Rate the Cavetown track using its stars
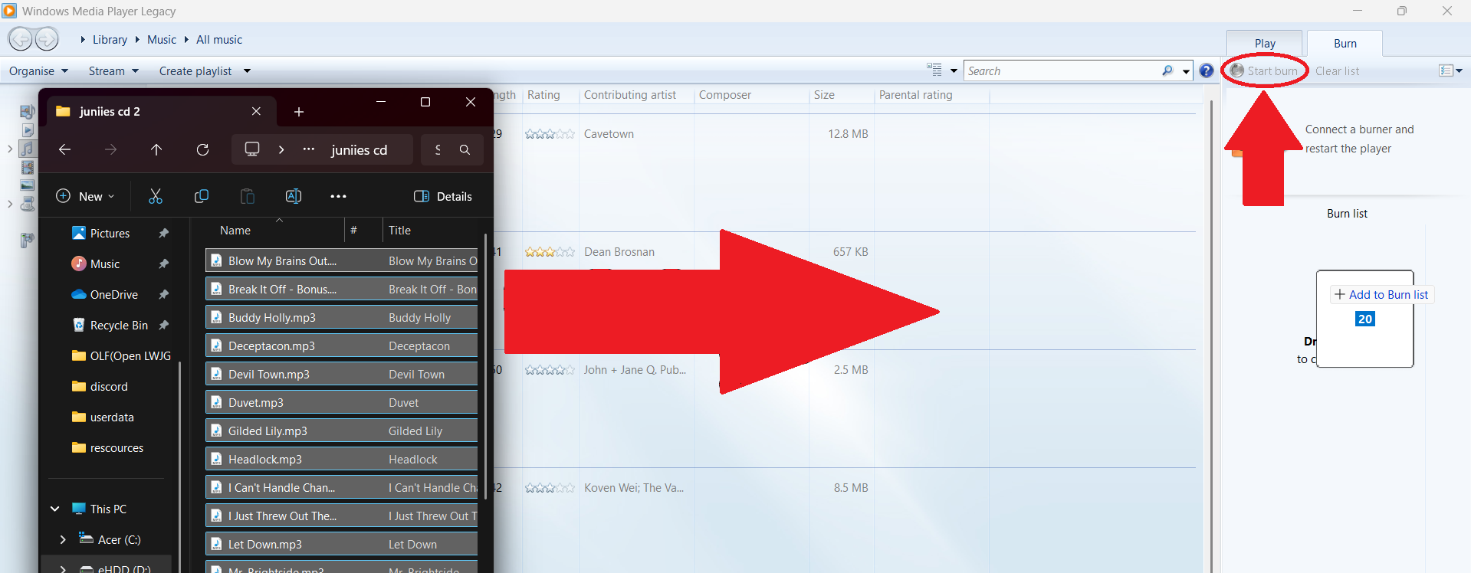Viewport: 1471px width, 573px height. 550,134
